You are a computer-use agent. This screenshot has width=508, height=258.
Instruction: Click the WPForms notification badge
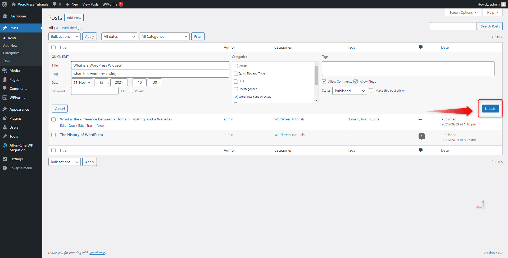tap(121, 4)
